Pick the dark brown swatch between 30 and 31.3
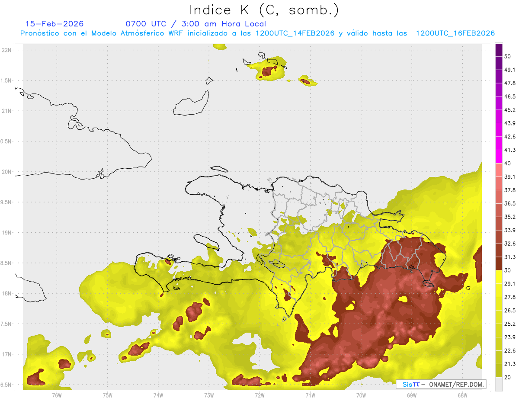This screenshot has width=519, height=401. click(499, 264)
